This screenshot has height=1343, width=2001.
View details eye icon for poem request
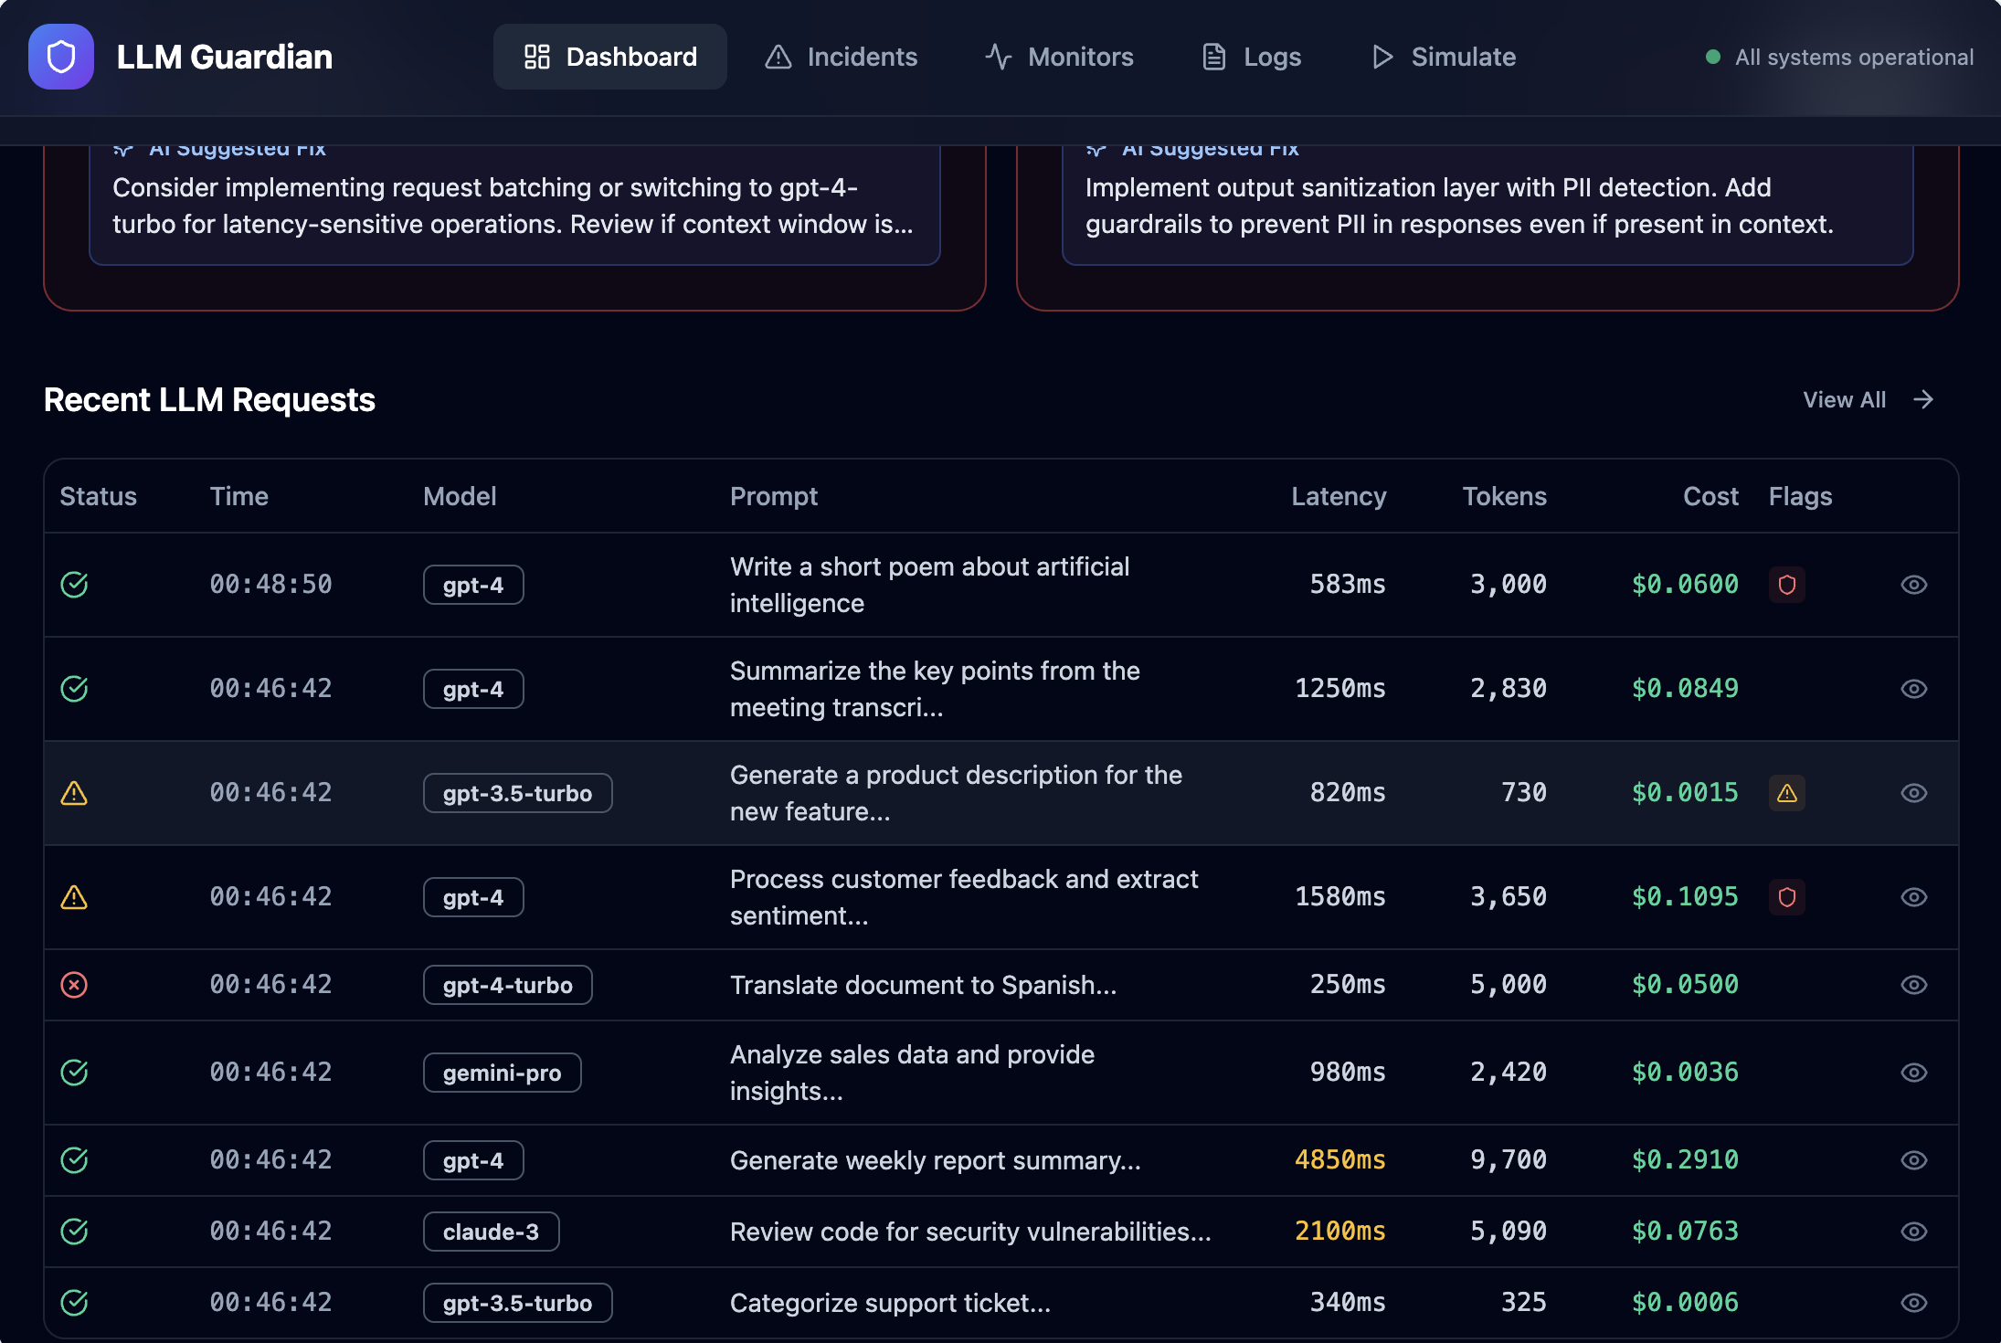click(x=1913, y=585)
